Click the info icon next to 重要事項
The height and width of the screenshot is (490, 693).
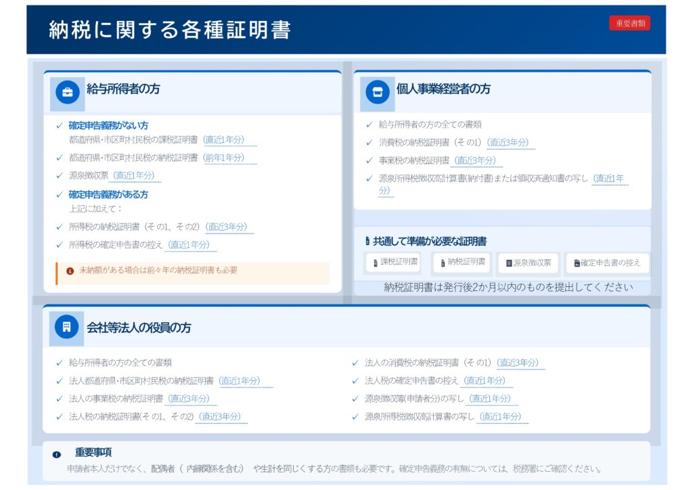click(57, 454)
